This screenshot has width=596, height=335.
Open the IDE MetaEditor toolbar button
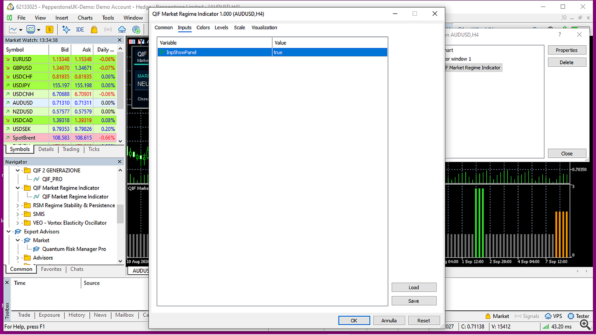click(80, 29)
